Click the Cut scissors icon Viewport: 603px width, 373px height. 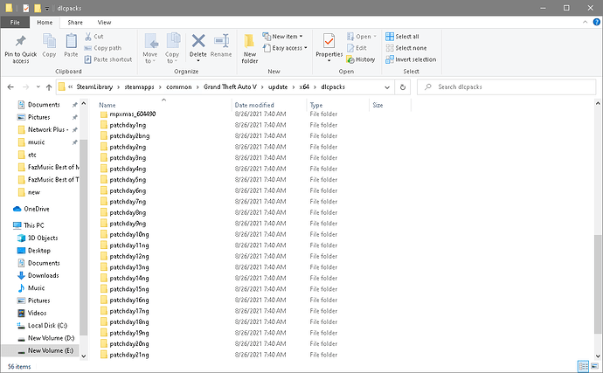pos(88,37)
